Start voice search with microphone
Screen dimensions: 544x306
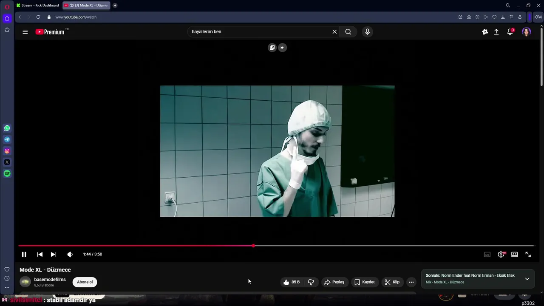point(368,31)
